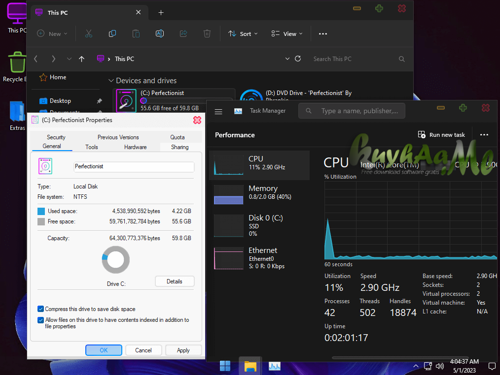Open the notification center icon

click(x=492, y=366)
